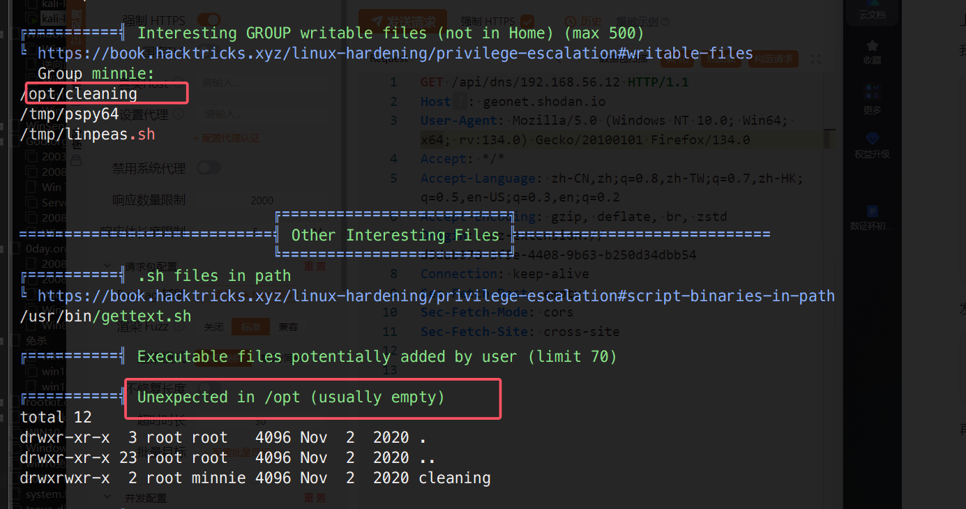Open the 数证杯初... document icon
This screenshot has height=509, width=966.
click(x=872, y=211)
